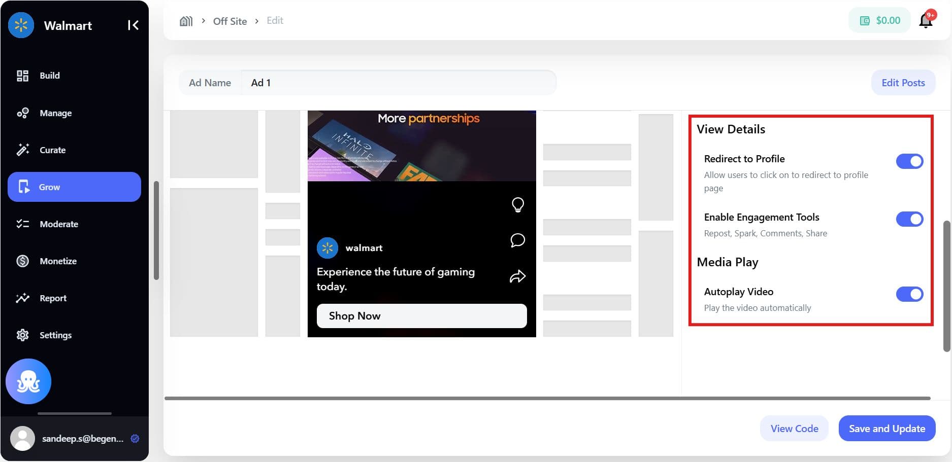Viewport: 952px width, 462px height.
Task: Open the notifications bell
Action: [926, 21]
